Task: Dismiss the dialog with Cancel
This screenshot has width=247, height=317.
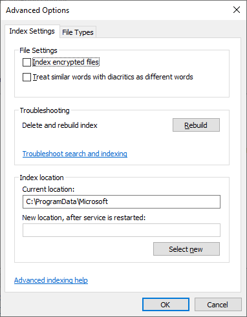Action: pyautogui.click(x=218, y=305)
